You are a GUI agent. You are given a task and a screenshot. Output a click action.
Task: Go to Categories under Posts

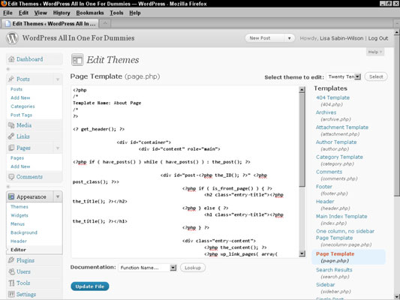[23, 106]
